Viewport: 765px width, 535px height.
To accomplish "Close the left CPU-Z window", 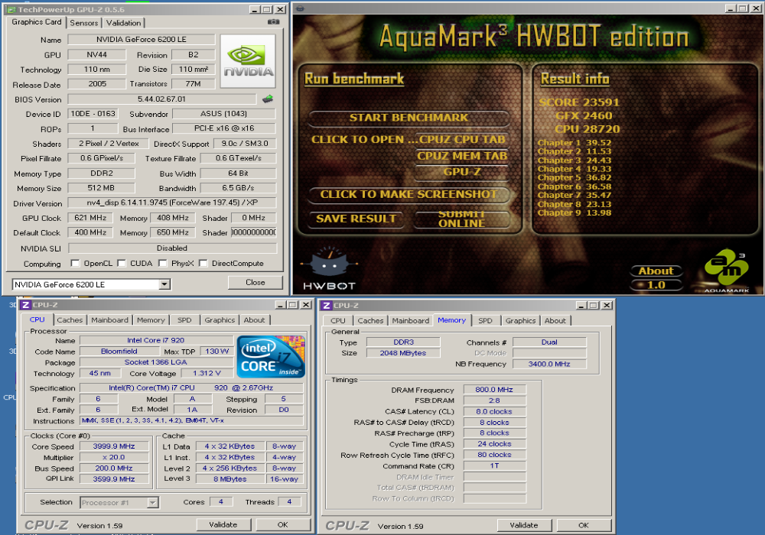I will click(306, 305).
